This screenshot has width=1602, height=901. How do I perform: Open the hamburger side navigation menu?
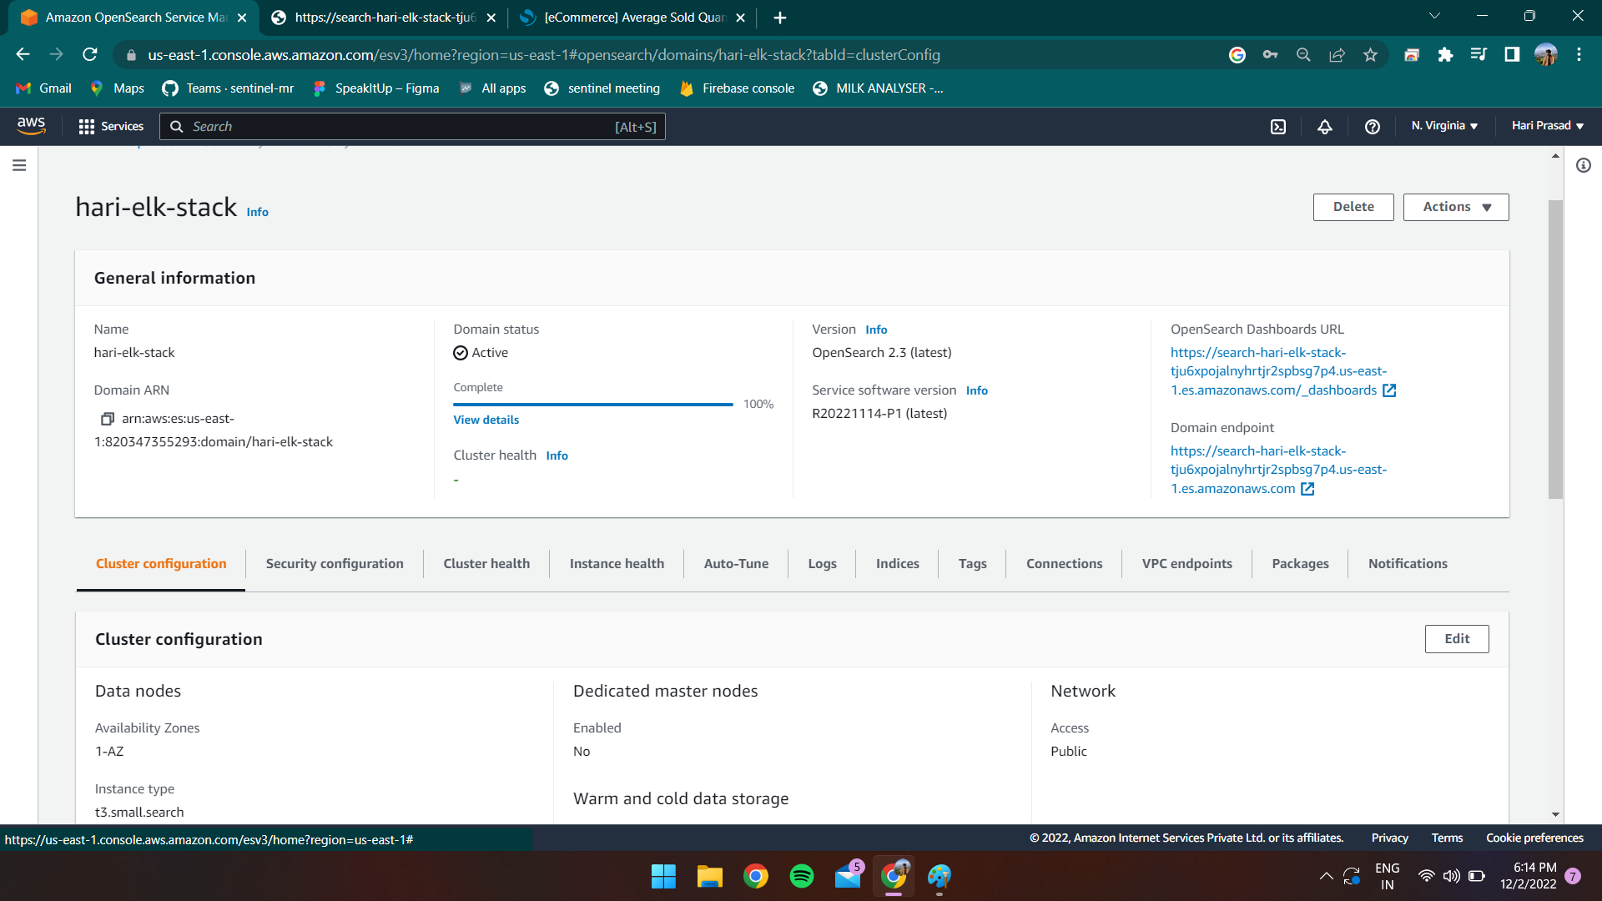[19, 165]
